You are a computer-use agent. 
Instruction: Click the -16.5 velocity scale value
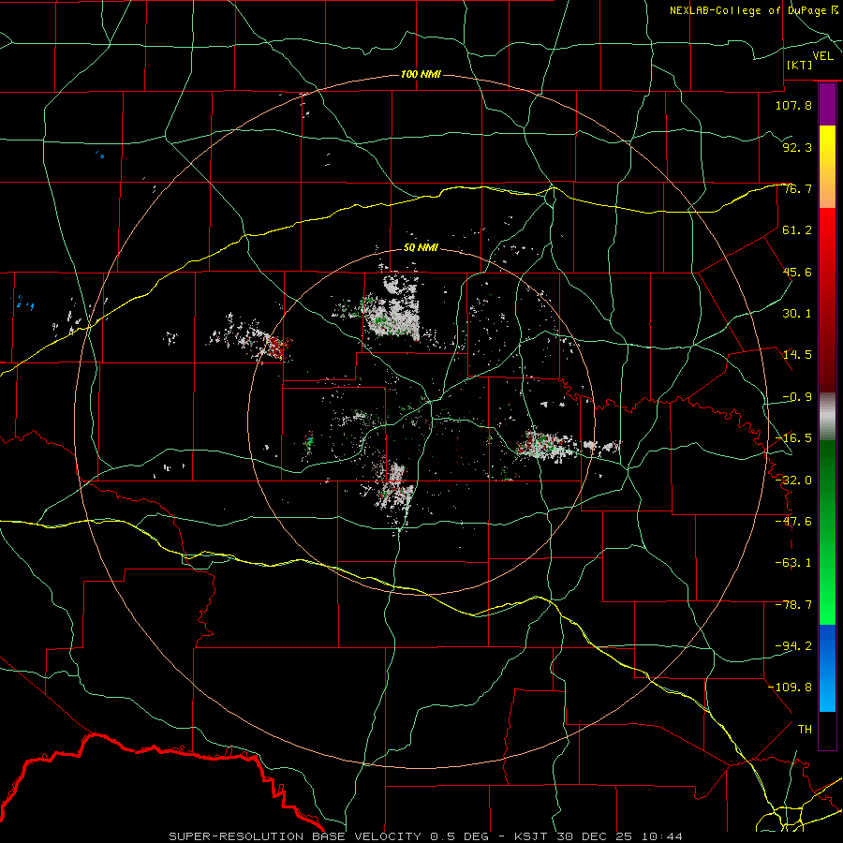click(x=793, y=438)
